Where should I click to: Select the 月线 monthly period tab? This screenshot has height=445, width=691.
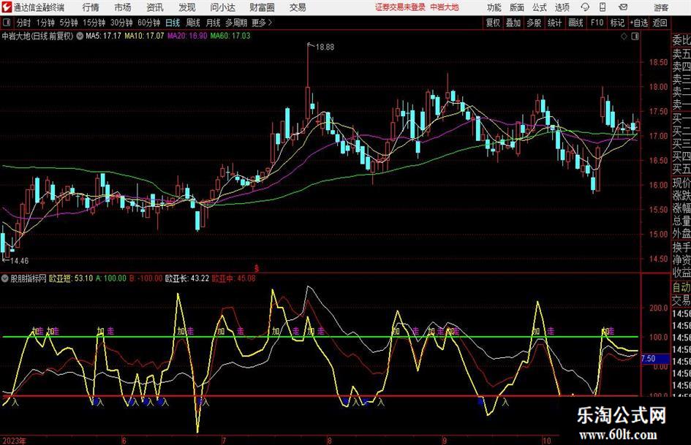(x=213, y=23)
